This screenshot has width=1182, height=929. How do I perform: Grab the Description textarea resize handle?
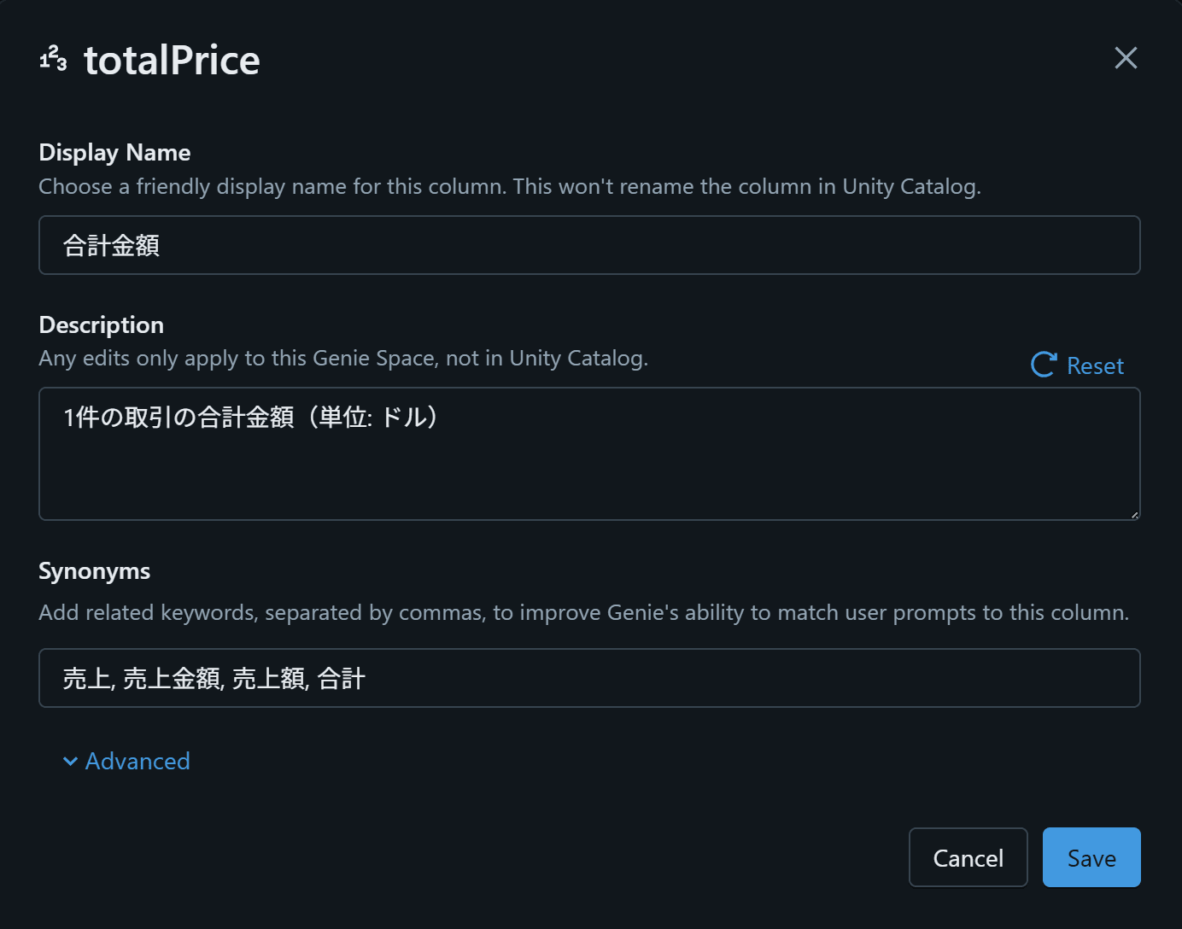pos(1134,514)
